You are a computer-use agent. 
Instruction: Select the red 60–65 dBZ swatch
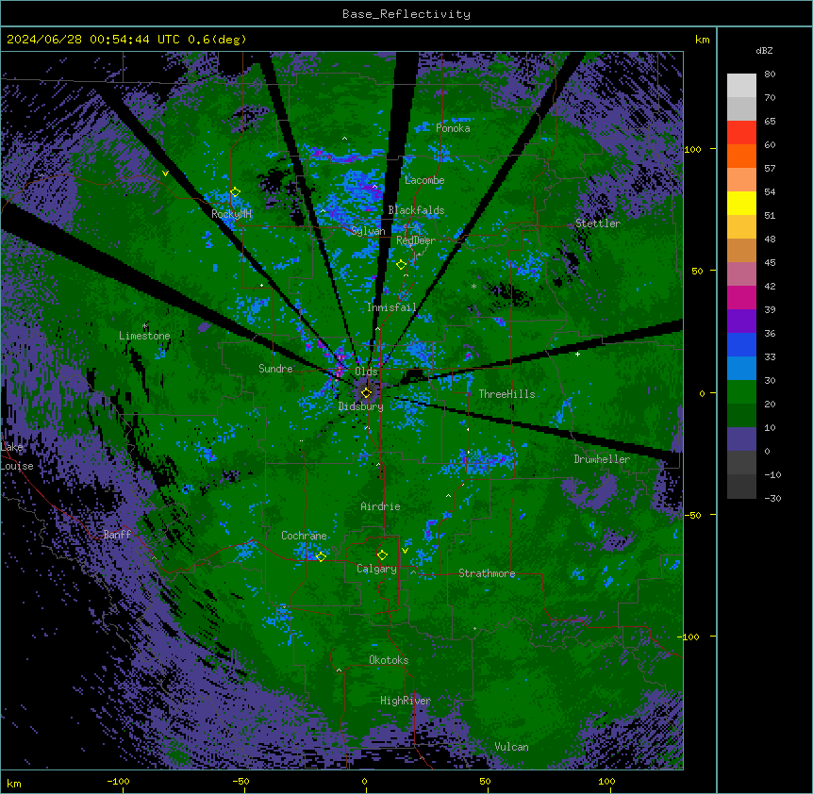[x=741, y=133]
